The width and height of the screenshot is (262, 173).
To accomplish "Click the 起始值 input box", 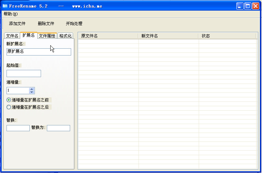I will [24, 73].
